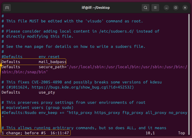Open the terminal hamburger menu

155,8
